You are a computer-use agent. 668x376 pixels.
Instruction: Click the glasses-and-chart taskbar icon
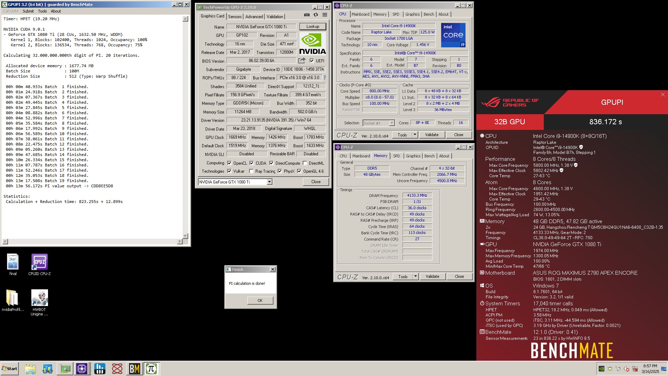click(48, 369)
